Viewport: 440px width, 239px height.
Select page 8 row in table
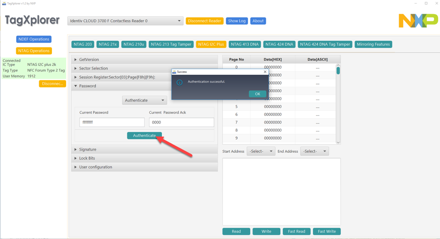point(279,130)
